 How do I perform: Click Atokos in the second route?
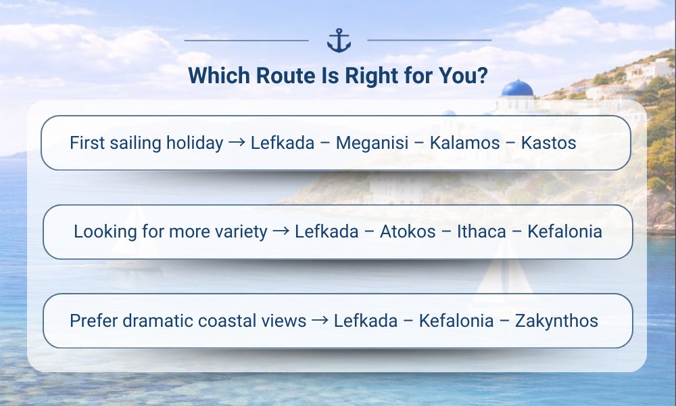[408, 231]
